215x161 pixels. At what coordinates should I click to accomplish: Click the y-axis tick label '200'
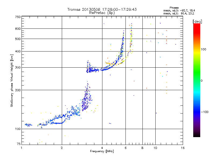click(x=18, y=90)
